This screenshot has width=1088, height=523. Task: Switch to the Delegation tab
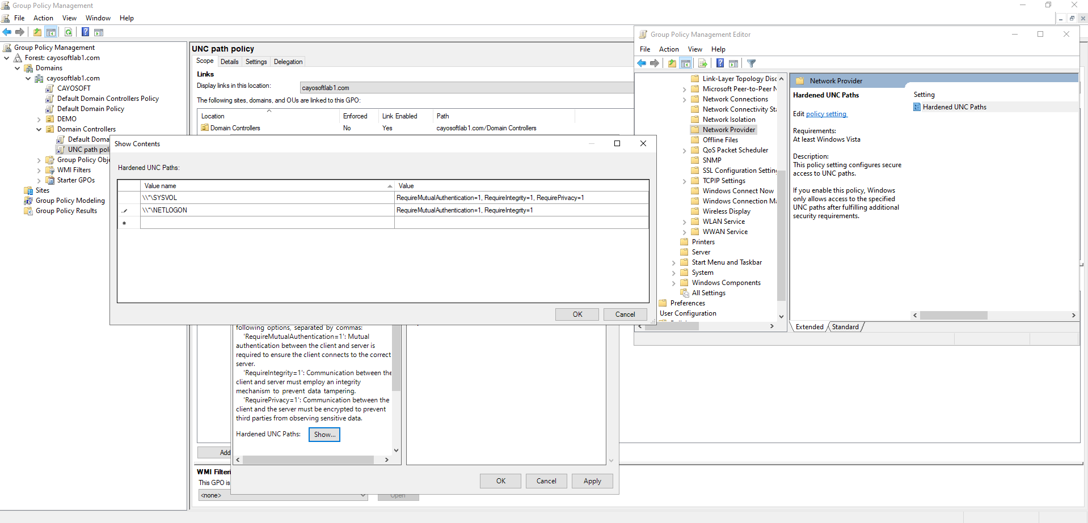(x=288, y=62)
